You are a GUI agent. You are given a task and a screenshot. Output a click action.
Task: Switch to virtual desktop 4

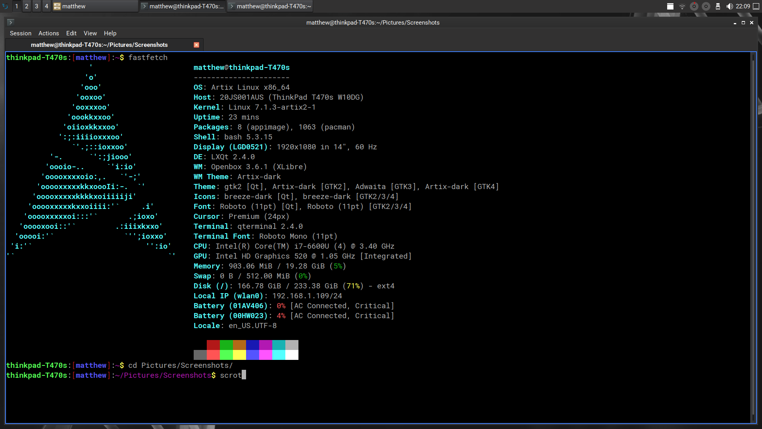46,6
